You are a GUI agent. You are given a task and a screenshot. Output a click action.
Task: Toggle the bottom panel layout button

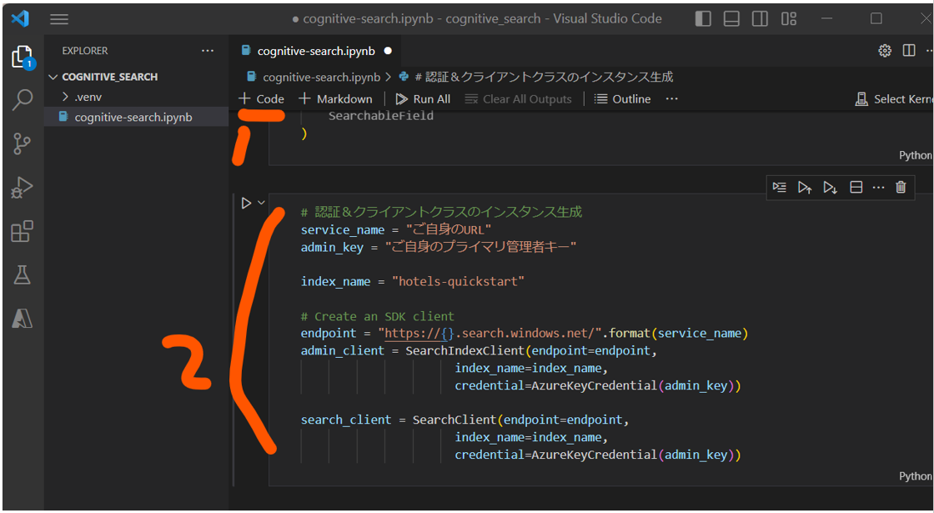tap(731, 19)
